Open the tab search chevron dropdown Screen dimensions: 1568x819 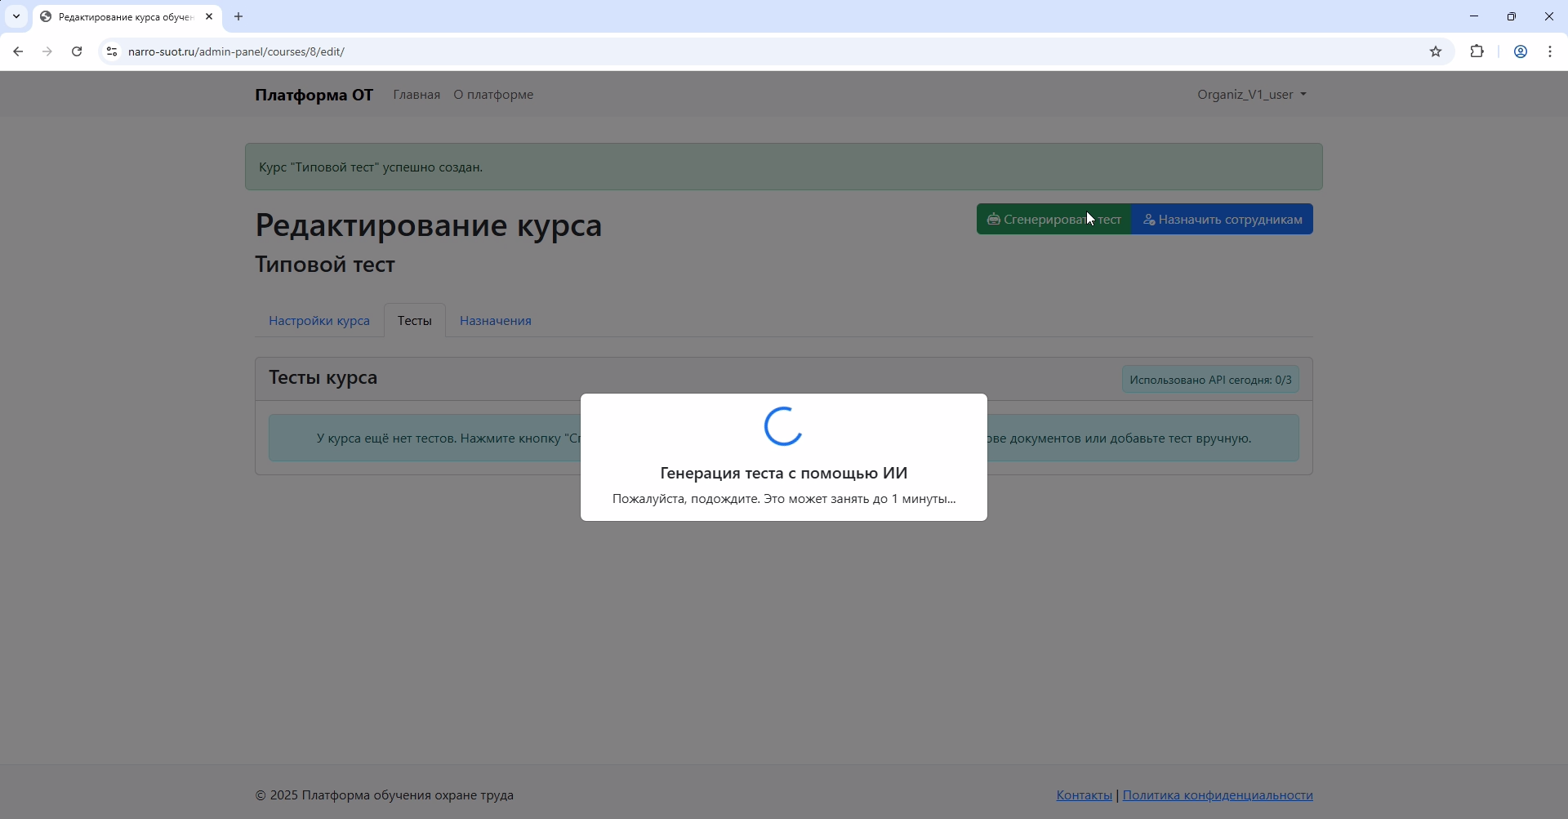(16, 16)
